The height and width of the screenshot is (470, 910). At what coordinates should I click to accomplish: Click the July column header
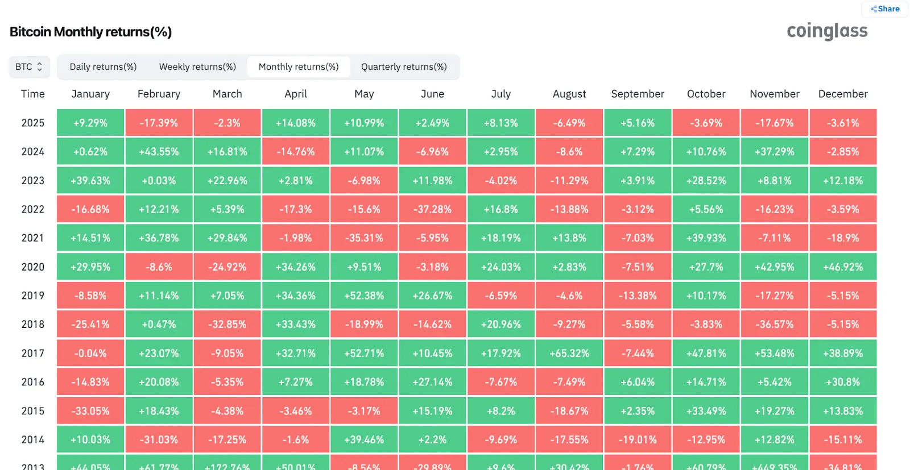pos(501,94)
